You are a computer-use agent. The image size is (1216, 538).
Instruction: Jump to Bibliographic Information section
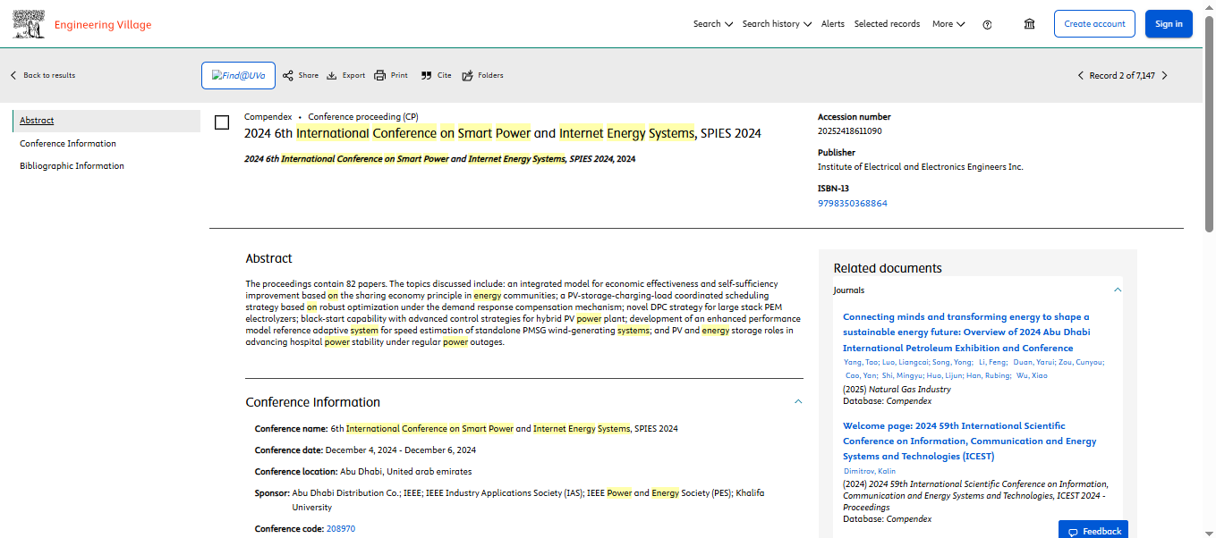[x=72, y=166]
